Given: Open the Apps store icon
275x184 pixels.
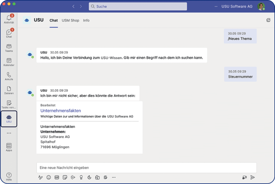Looking at the screenshot, I should pyautogui.click(x=9, y=147).
